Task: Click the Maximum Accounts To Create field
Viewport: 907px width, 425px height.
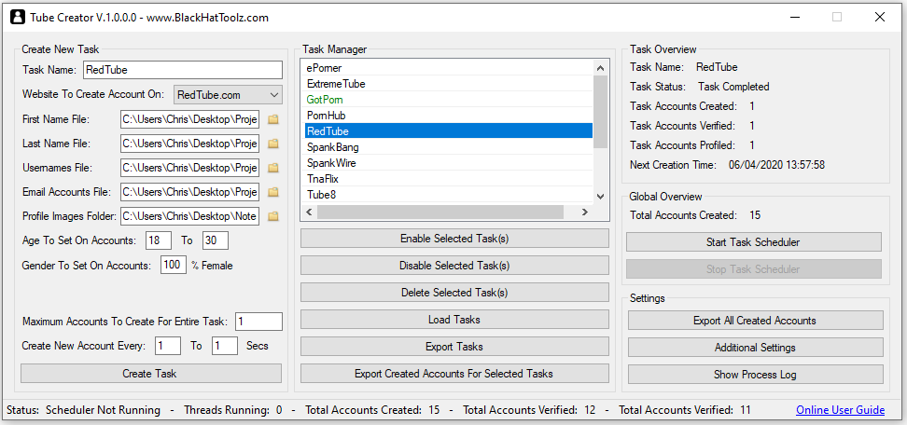Action: pos(258,322)
